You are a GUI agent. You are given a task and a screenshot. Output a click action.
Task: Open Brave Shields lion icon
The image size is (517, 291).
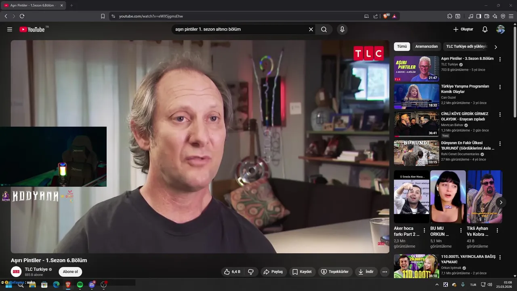point(386,16)
